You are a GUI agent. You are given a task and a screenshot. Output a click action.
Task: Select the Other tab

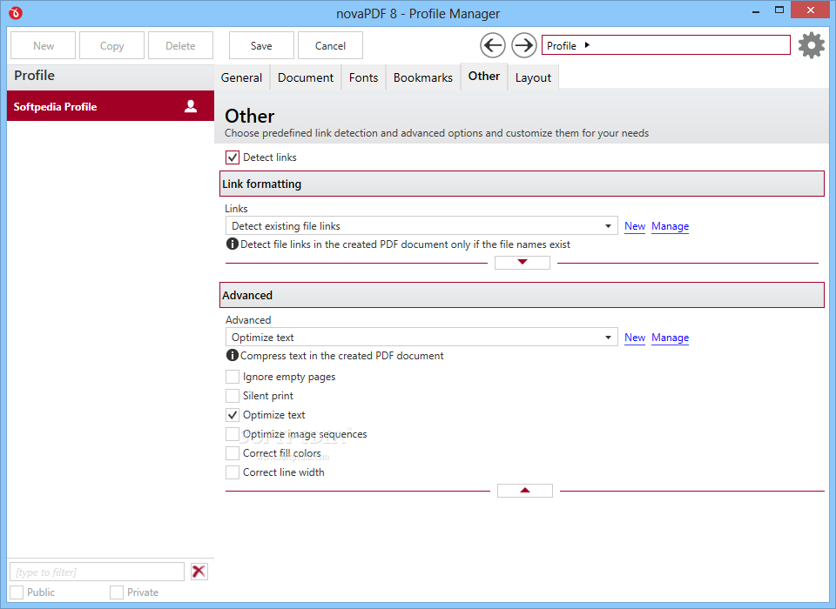(484, 77)
